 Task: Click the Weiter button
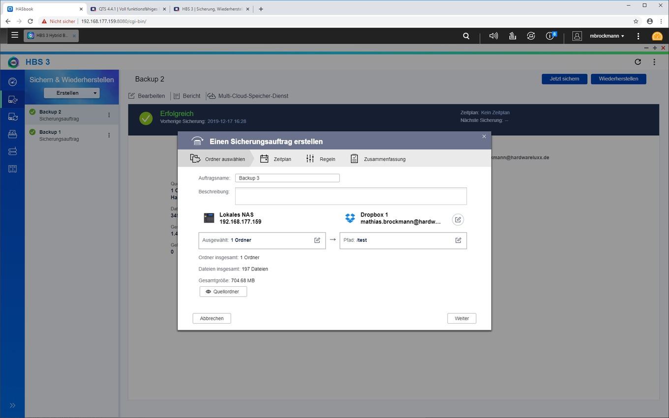[x=462, y=318]
